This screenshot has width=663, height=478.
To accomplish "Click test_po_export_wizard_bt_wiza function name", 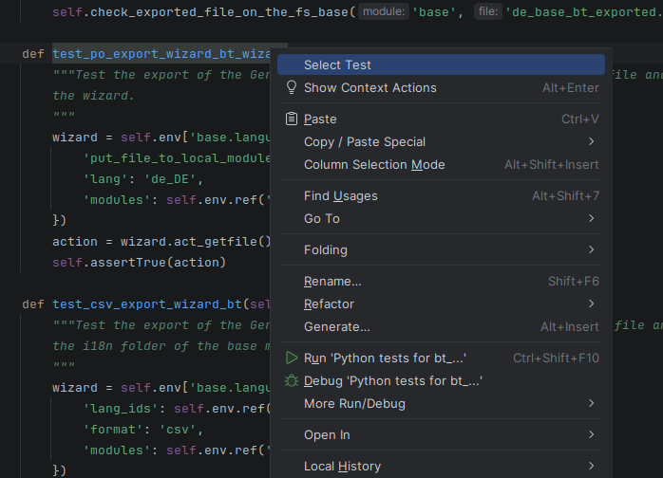I will click(161, 54).
